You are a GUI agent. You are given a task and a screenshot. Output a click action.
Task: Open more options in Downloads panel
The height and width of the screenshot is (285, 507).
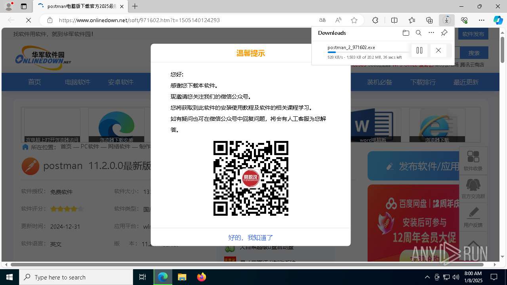coord(431,33)
